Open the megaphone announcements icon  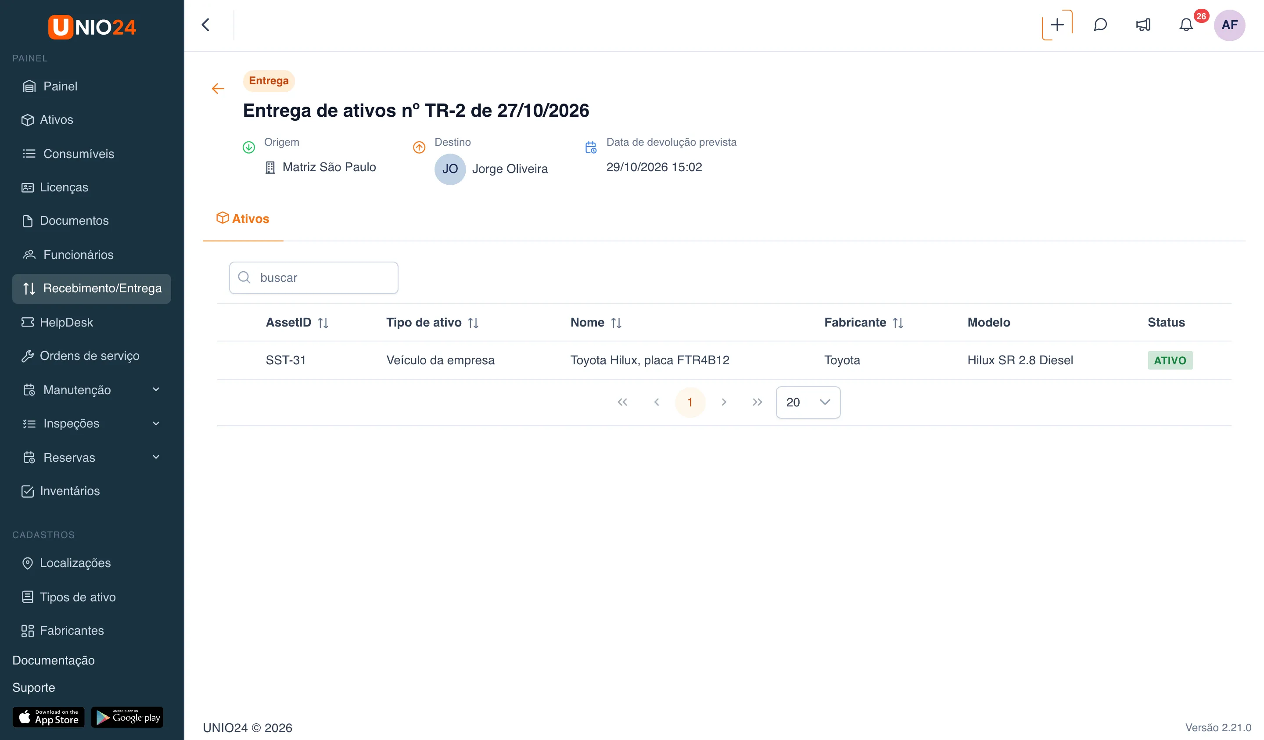point(1143,25)
